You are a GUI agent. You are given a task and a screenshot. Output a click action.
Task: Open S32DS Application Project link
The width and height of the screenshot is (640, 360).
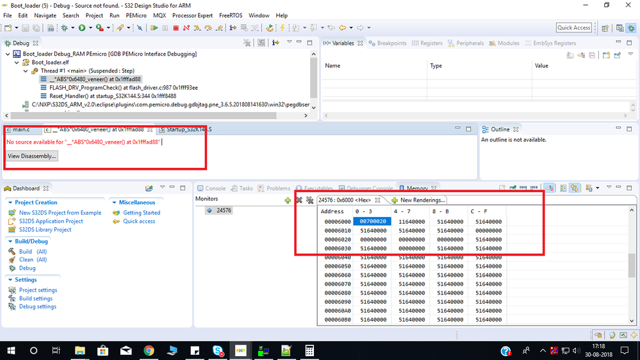51,221
